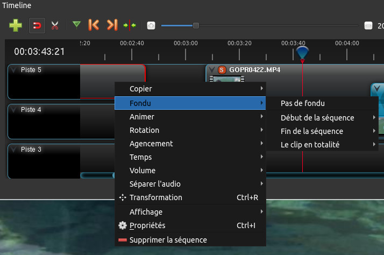The image size is (384, 255).
Task: Toggle the magnet snapping tool
Action: coord(37,25)
